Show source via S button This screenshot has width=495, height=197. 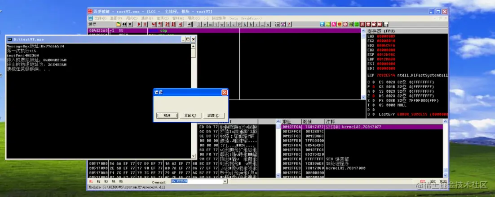coord(268,24)
